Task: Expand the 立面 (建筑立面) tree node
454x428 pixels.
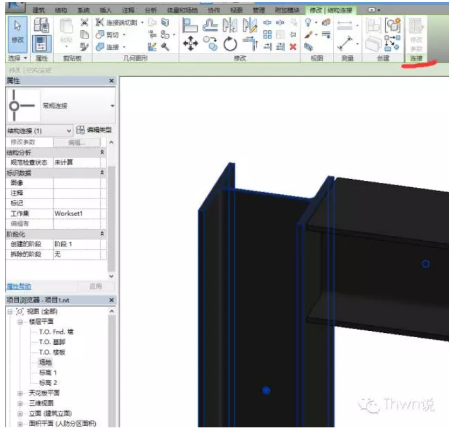Action: pyautogui.click(x=20, y=414)
